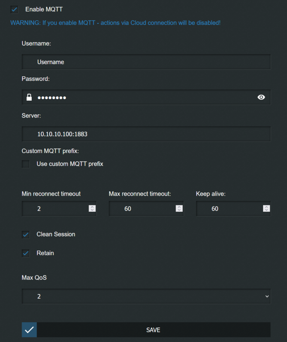
Task: Uncheck the Clean Session option
Action: (x=25, y=234)
